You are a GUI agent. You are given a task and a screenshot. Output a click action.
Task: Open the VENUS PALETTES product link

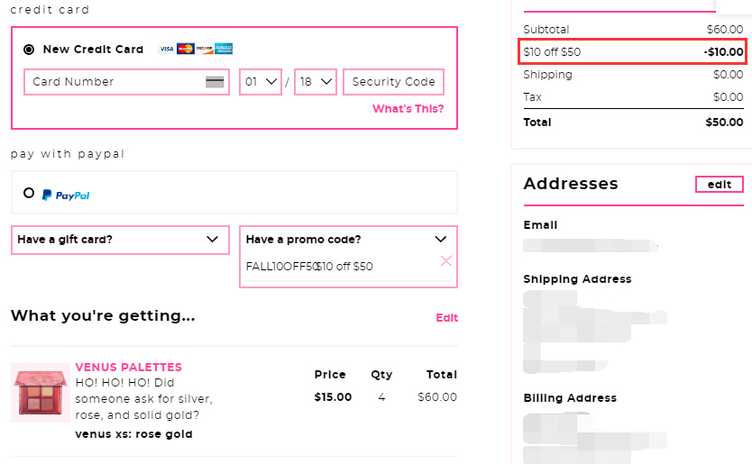point(129,368)
